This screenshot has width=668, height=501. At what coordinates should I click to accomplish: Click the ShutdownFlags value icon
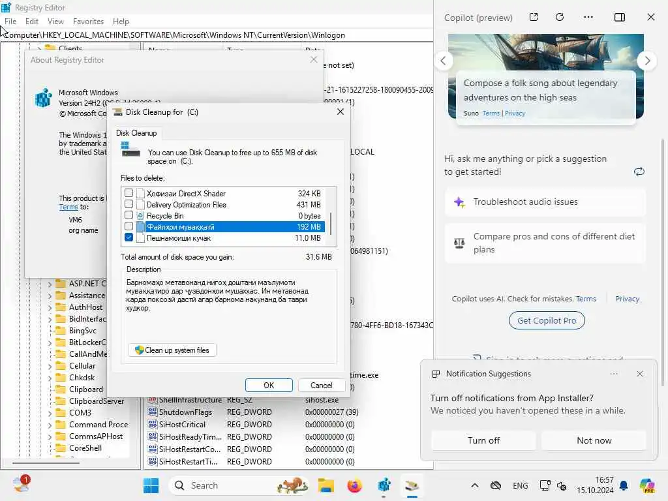point(152,412)
